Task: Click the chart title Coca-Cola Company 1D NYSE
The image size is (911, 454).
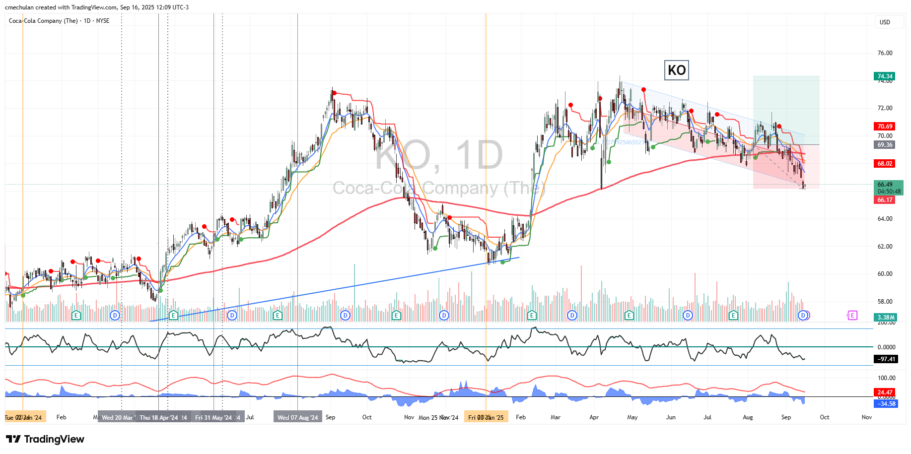Action: pyautogui.click(x=59, y=21)
